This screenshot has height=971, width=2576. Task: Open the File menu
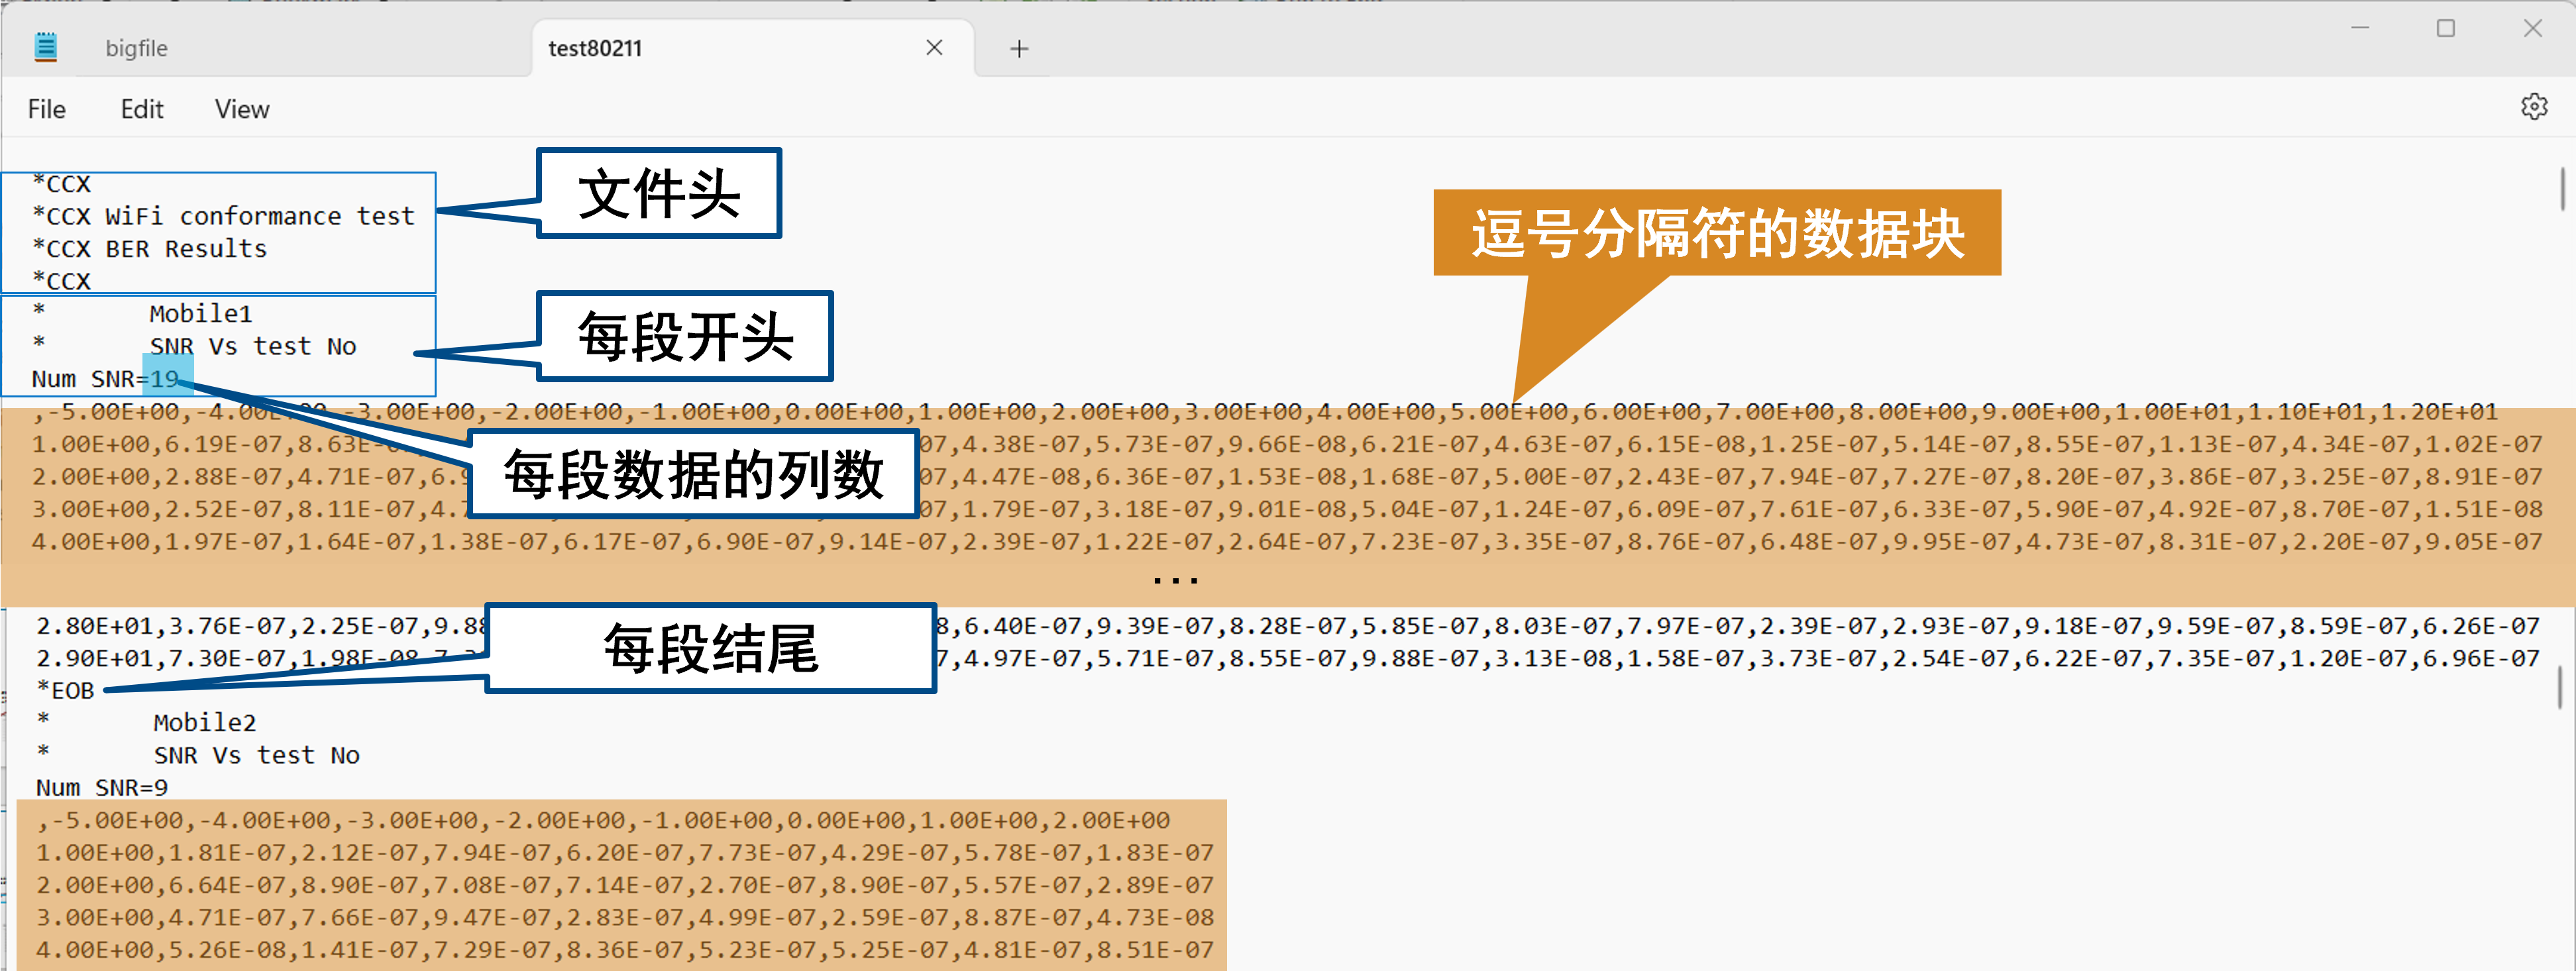46,109
